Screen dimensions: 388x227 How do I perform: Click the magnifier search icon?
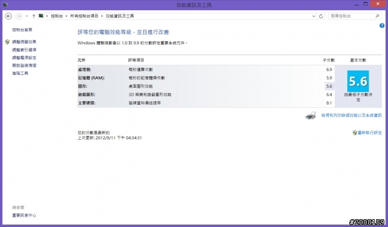(x=377, y=16)
